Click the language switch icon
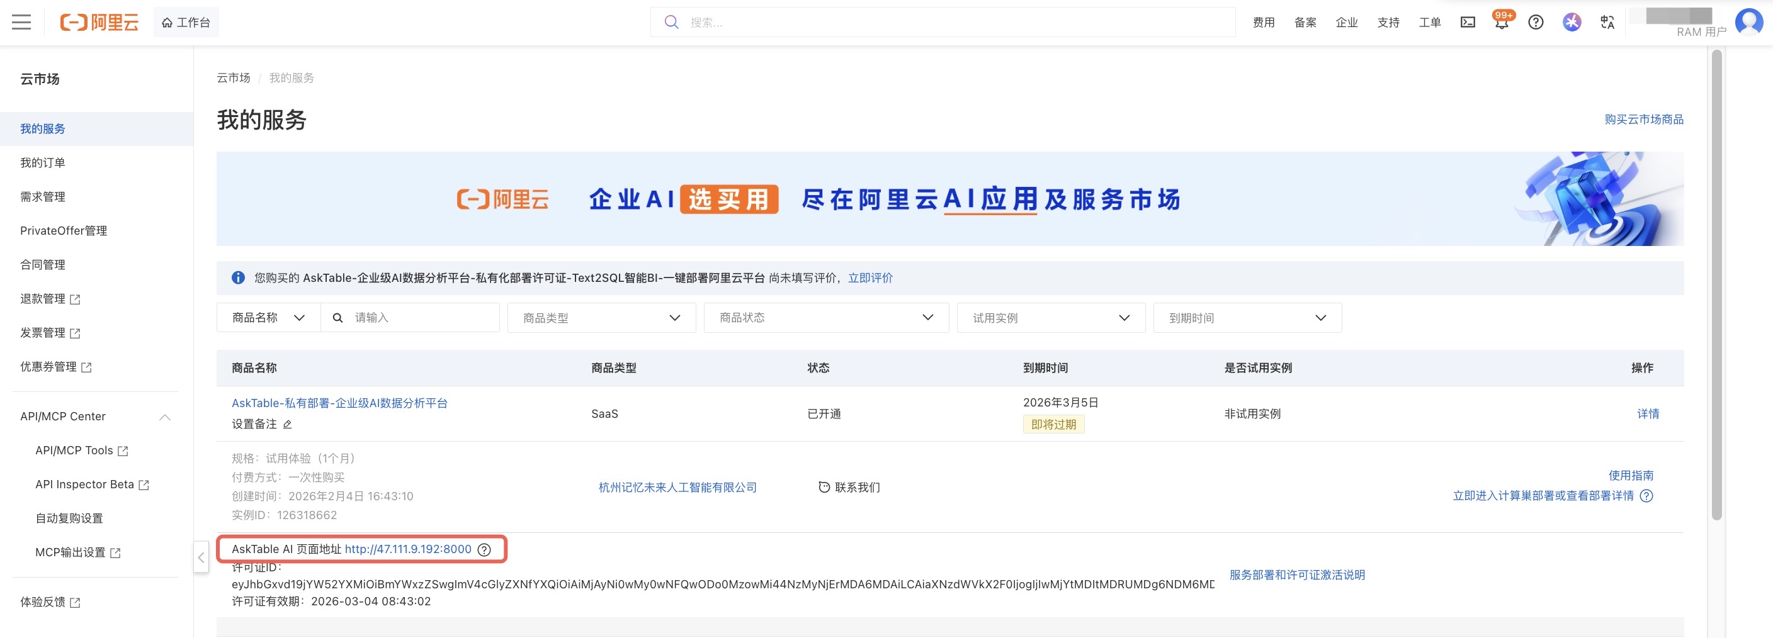The image size is (1773, 638). 1607,22
